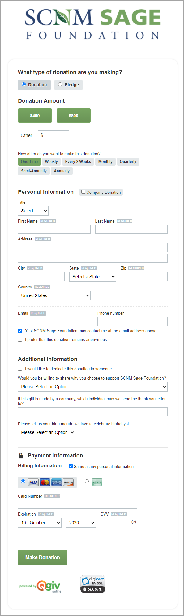Click the American Express card icon
This screenshot has width=184, height=616.
(x=57, y=482)
